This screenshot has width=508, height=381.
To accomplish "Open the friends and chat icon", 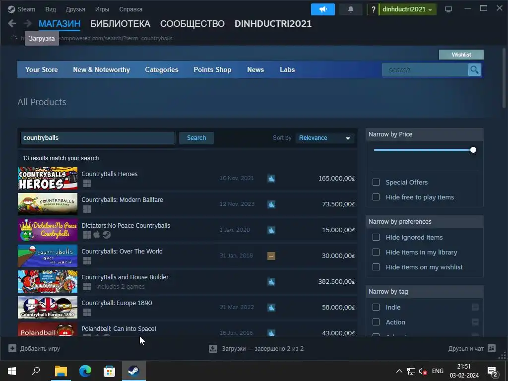I will (x=492, y=348).
